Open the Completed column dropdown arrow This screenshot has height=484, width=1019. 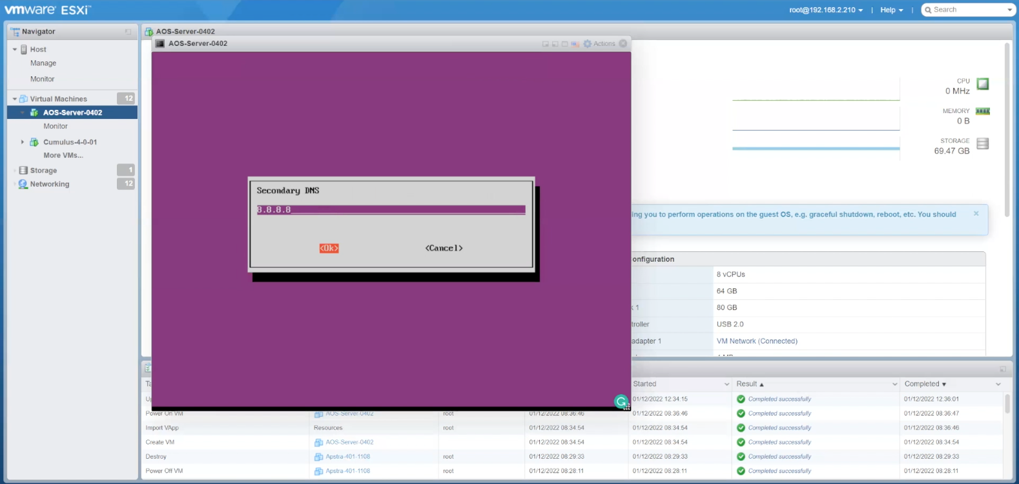tap(998, 384)
